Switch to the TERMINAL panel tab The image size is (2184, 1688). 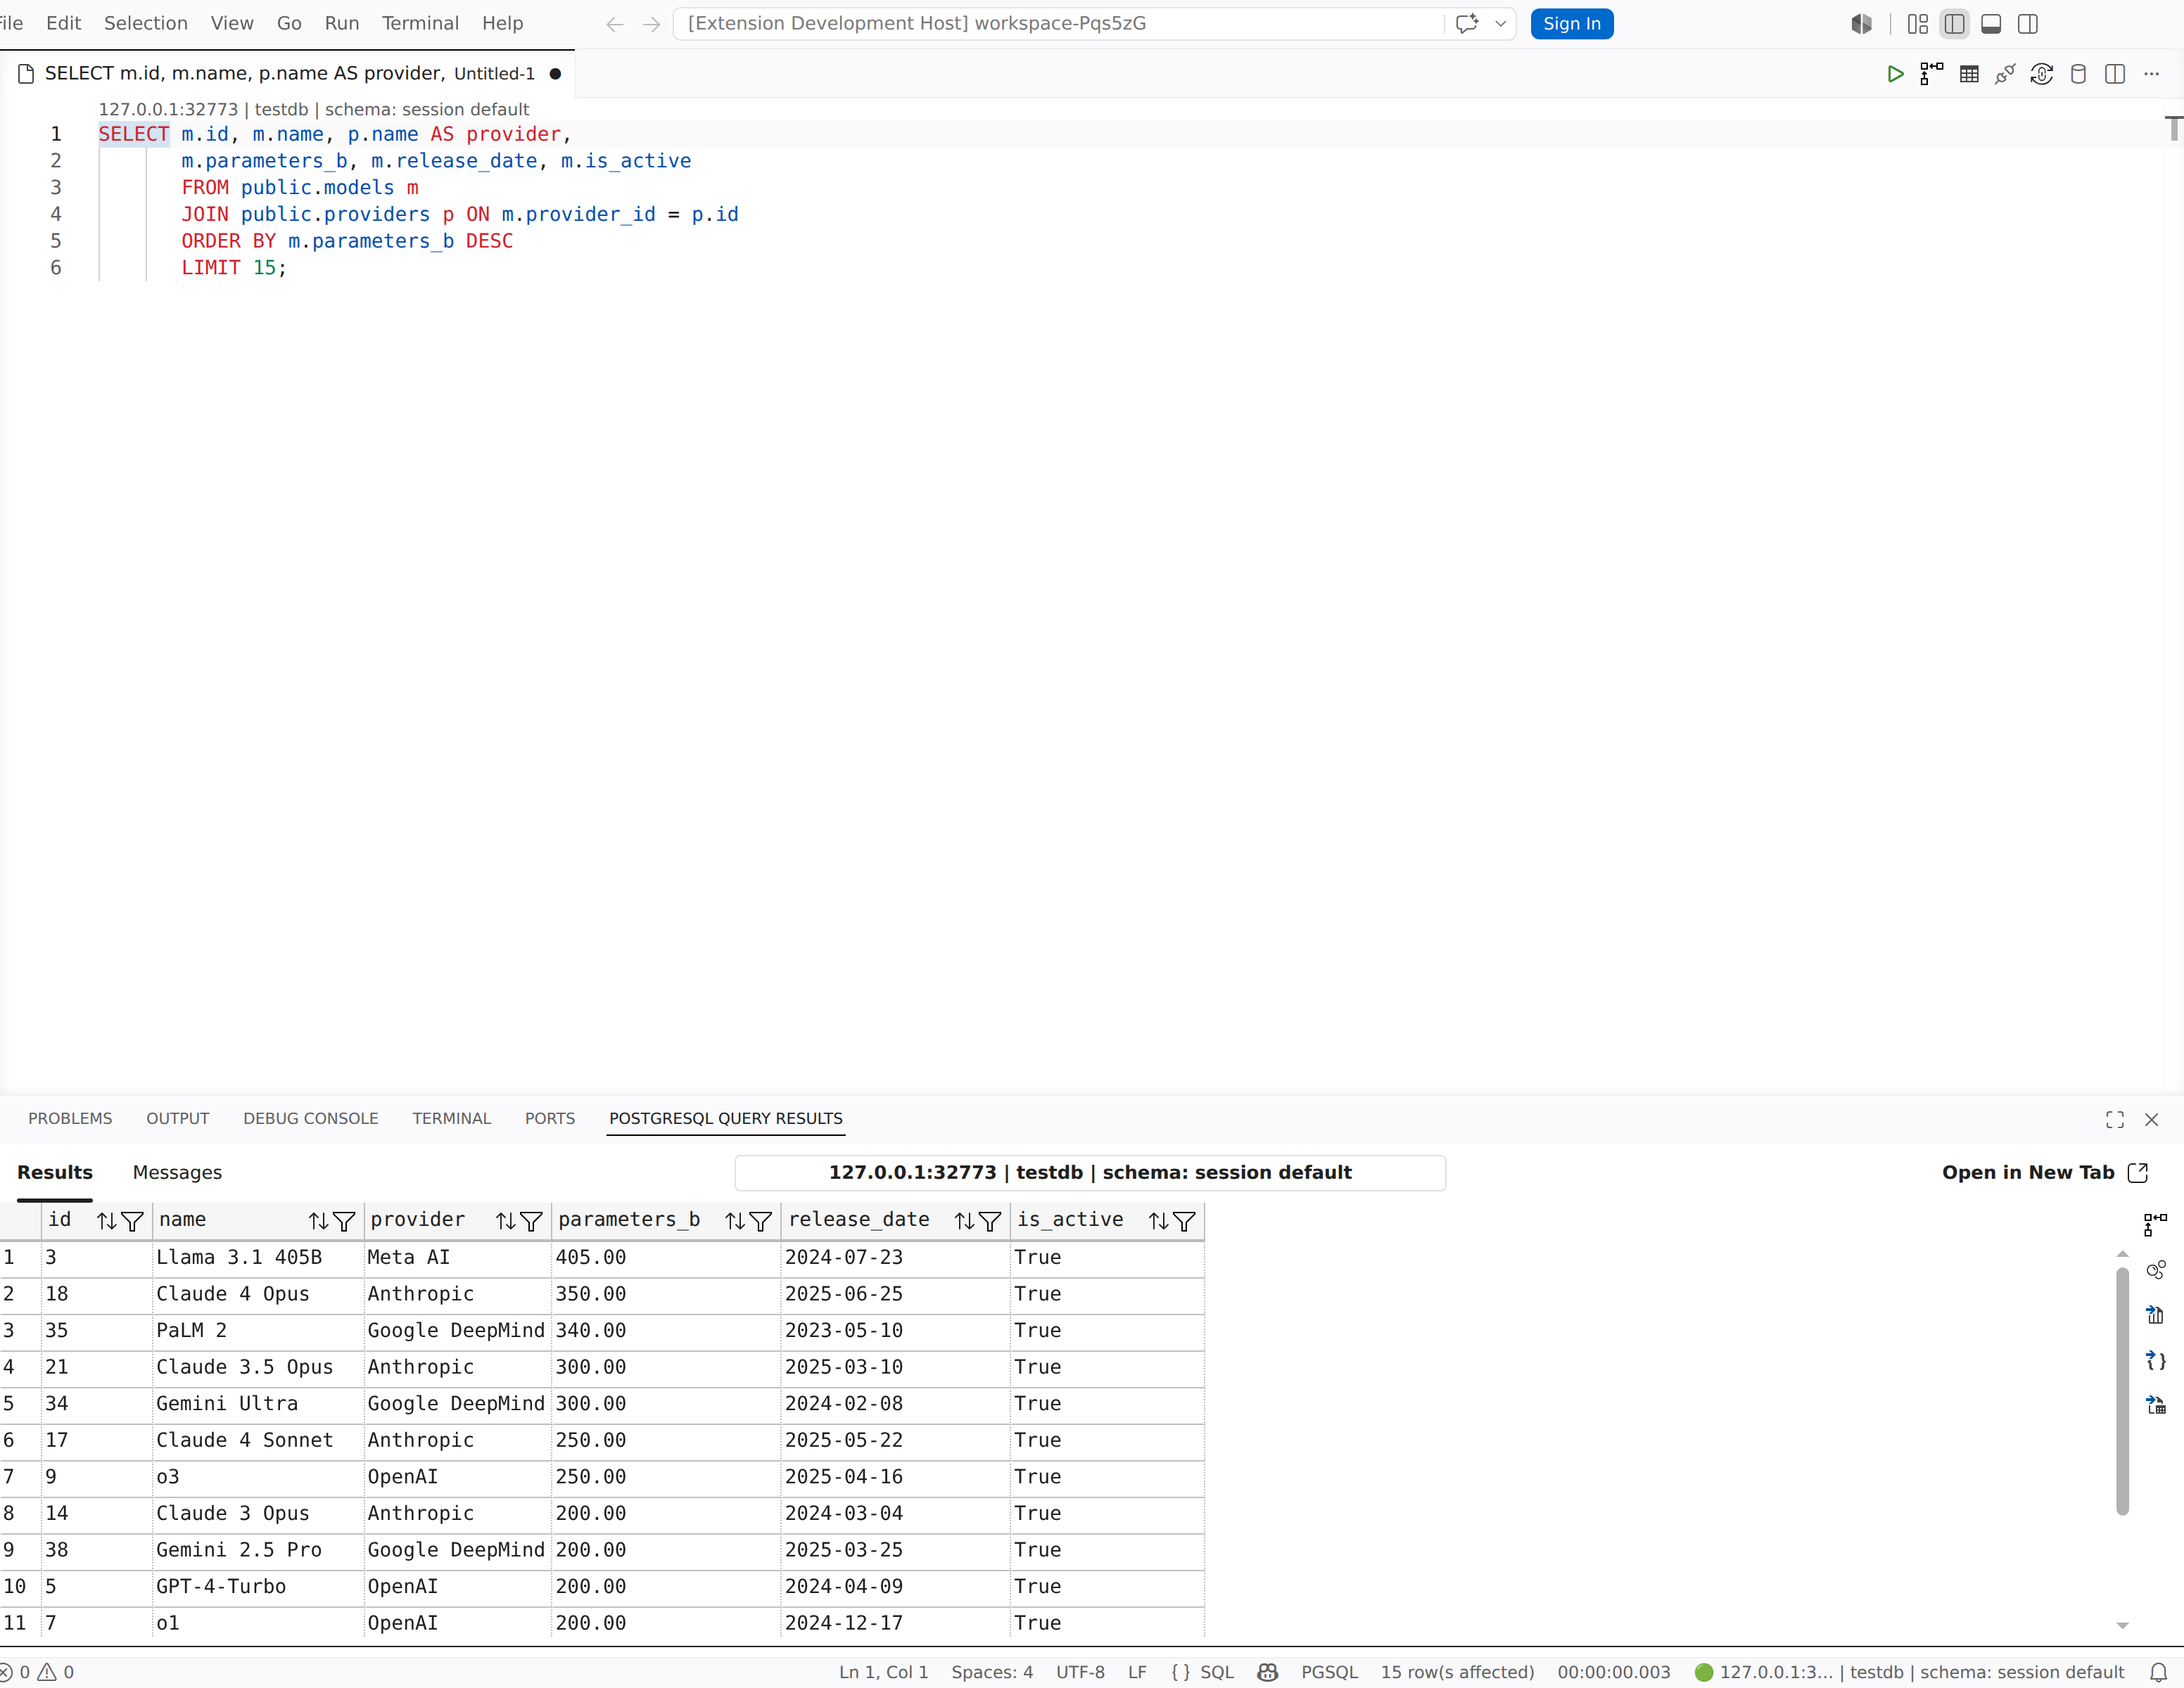[452, 1118]
